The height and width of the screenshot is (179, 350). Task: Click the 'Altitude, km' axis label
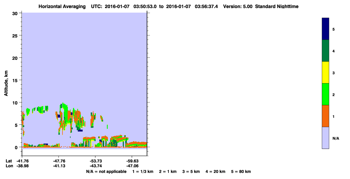(6, 83)
